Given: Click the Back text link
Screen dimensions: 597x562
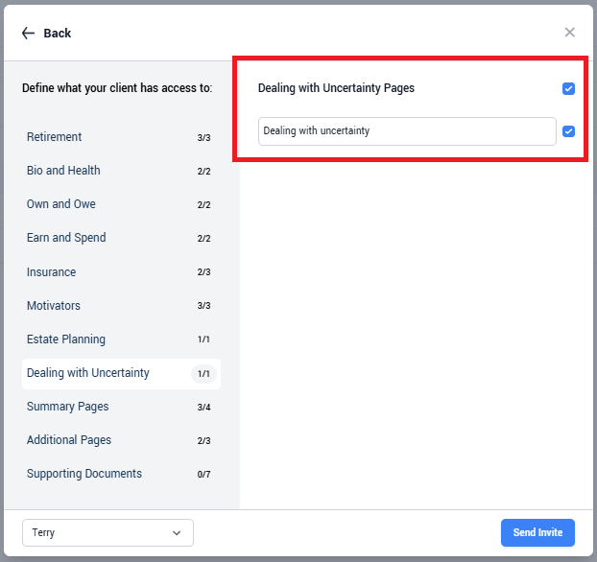Looking at the screenshot, I should [x=58, y=34].
